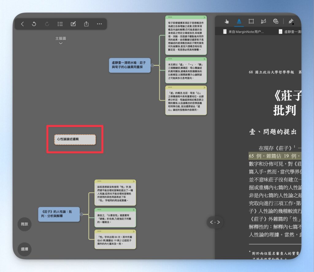314x272 pixels.
Task: Open the color palette settings icon
Action: pos(276,21)
